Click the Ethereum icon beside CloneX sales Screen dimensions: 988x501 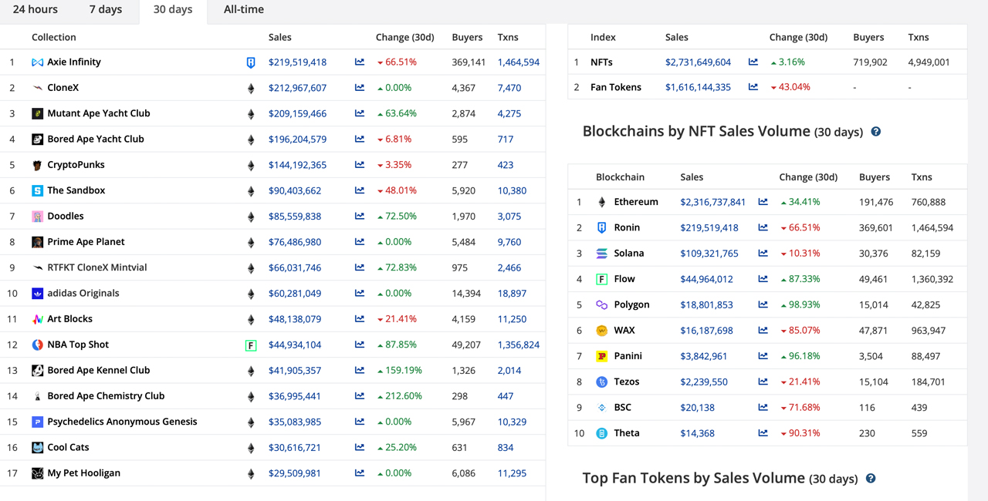(250, 87)
